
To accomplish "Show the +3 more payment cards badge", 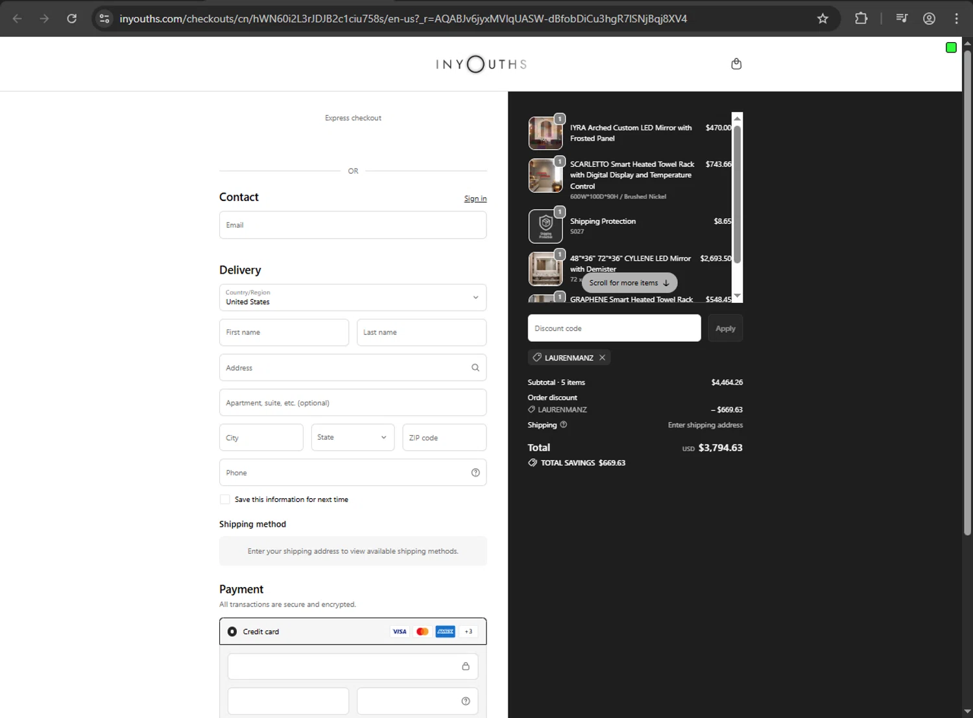I will pyautogui.click(x=468, y=632).
